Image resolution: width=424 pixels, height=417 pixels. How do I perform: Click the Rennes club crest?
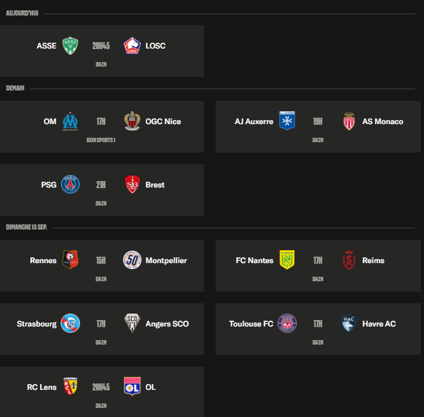[70, 260]
